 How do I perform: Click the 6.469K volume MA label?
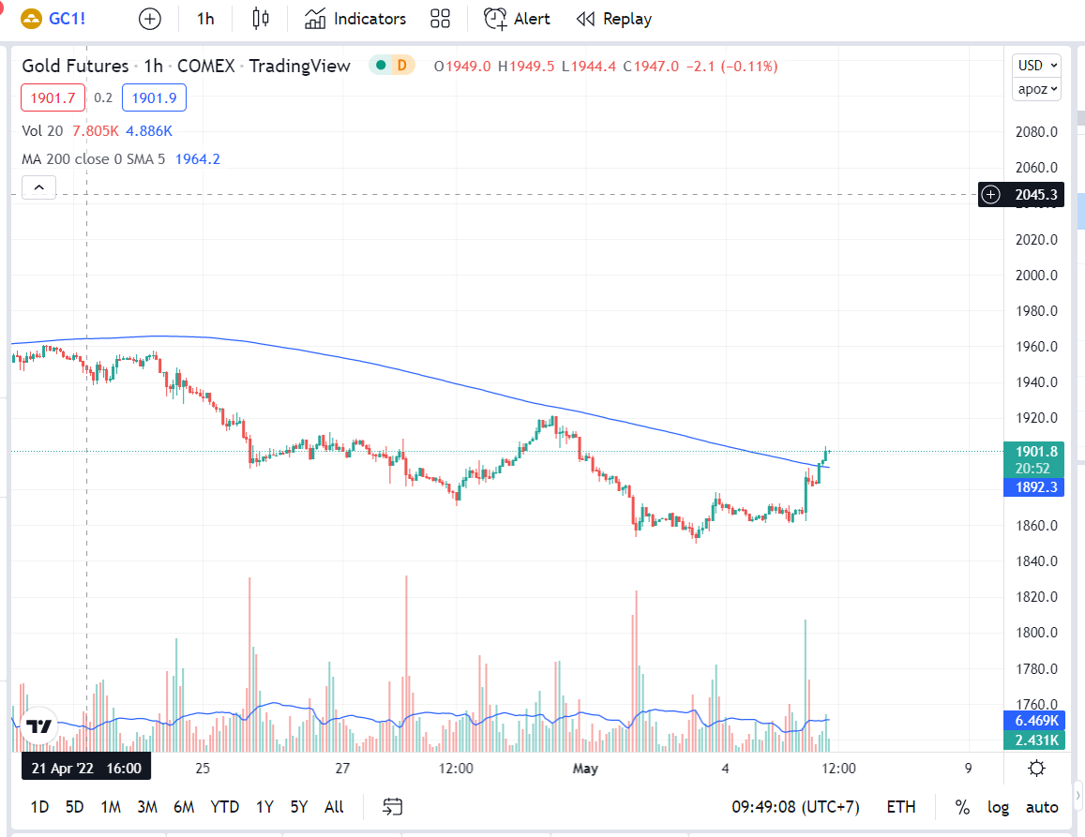1033,721
